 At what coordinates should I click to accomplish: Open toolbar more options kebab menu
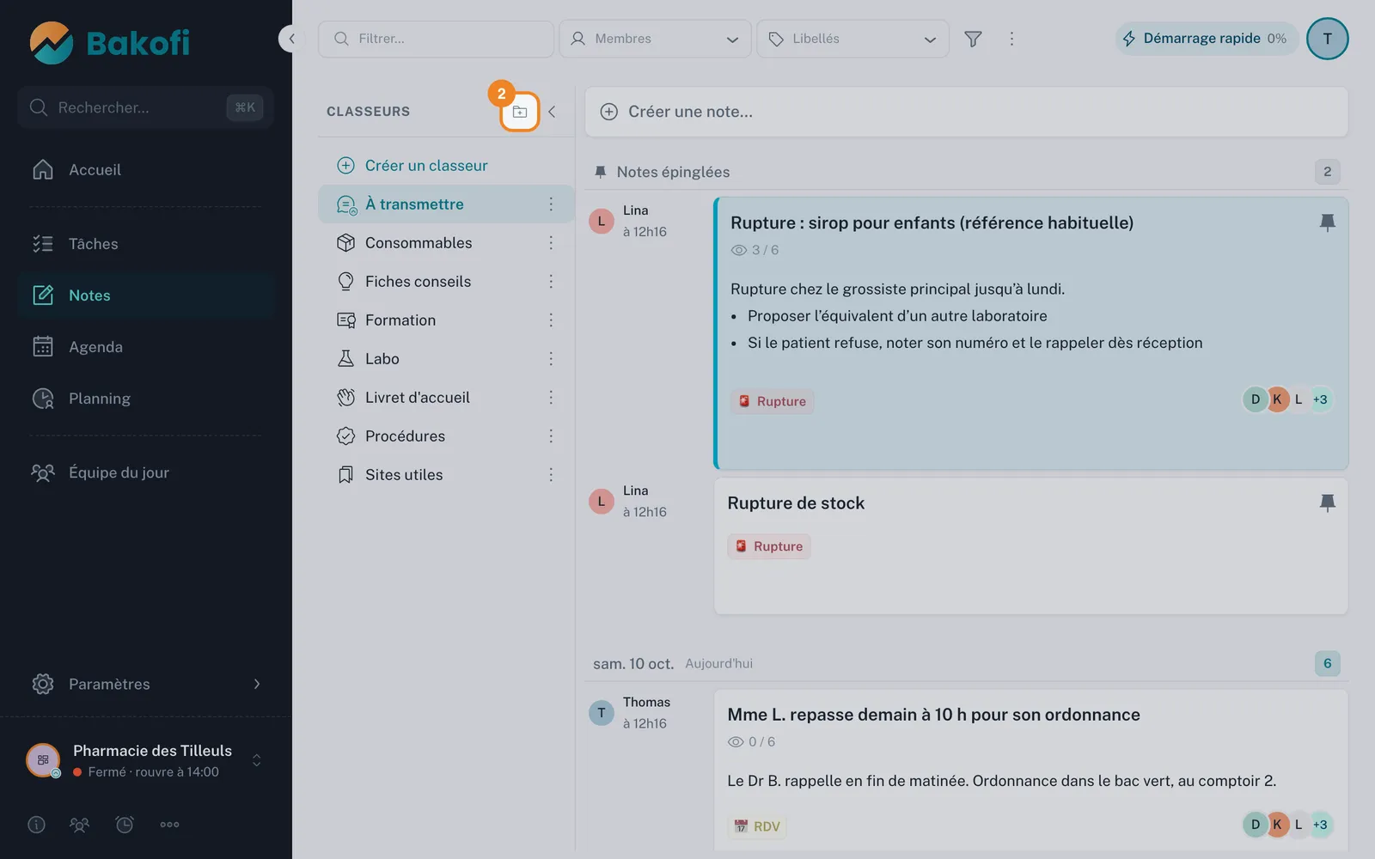pyautogui.click(x=1011, y=39)
